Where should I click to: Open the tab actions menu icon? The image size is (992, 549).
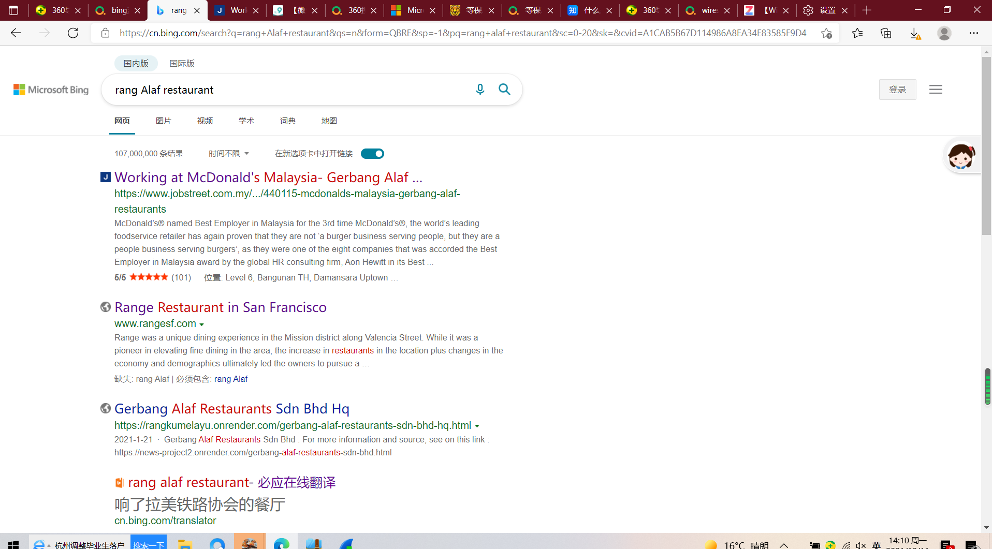(x=13, y=10)
